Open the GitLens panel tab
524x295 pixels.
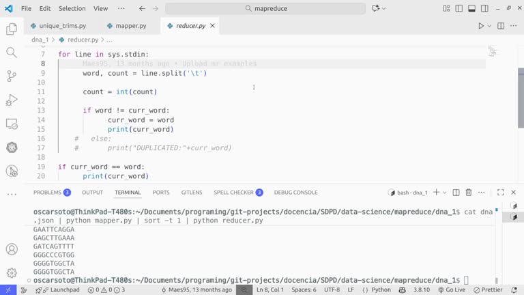[x=192, y=193]
